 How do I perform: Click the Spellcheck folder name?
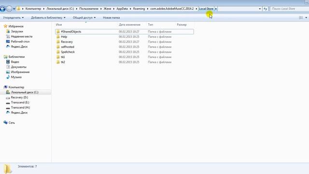point(68,52)
